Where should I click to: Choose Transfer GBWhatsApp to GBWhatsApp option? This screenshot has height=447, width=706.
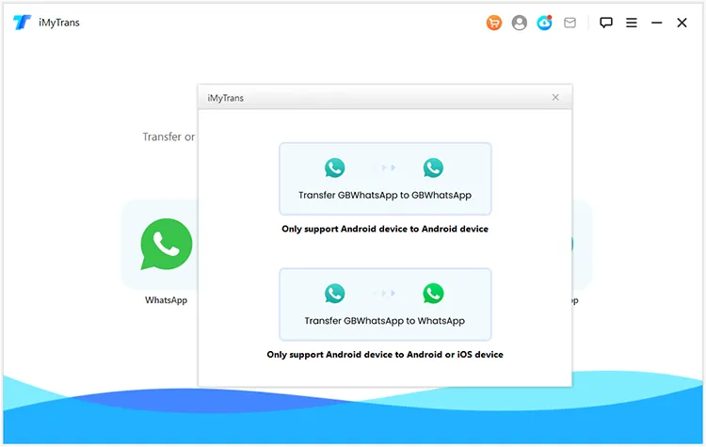(385, 179)
